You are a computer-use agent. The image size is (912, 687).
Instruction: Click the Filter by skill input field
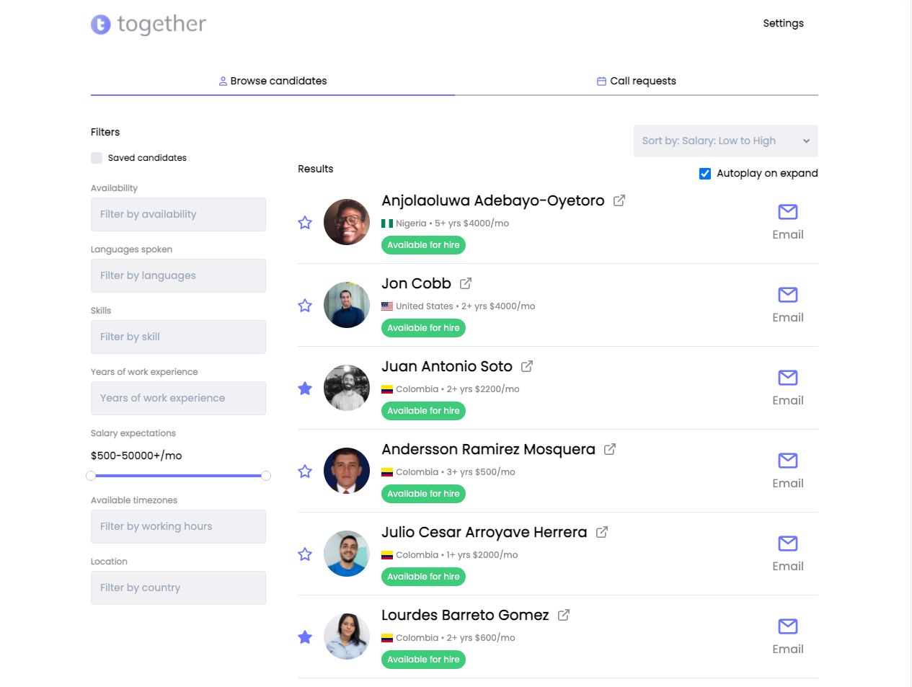178,337
